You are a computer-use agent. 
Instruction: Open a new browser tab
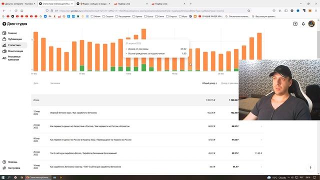click(191, 3)
